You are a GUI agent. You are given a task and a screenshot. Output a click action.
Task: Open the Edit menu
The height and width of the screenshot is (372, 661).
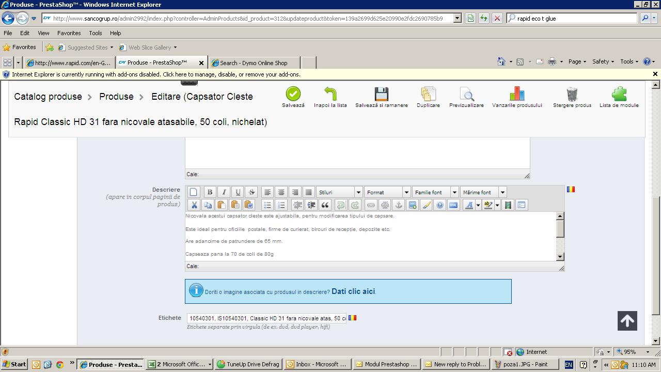click(25, 33)
